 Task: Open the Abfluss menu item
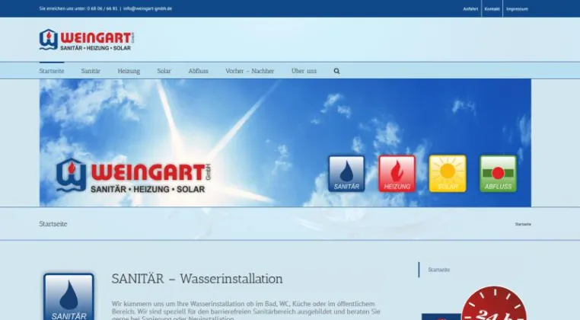(x=198, y=71)
